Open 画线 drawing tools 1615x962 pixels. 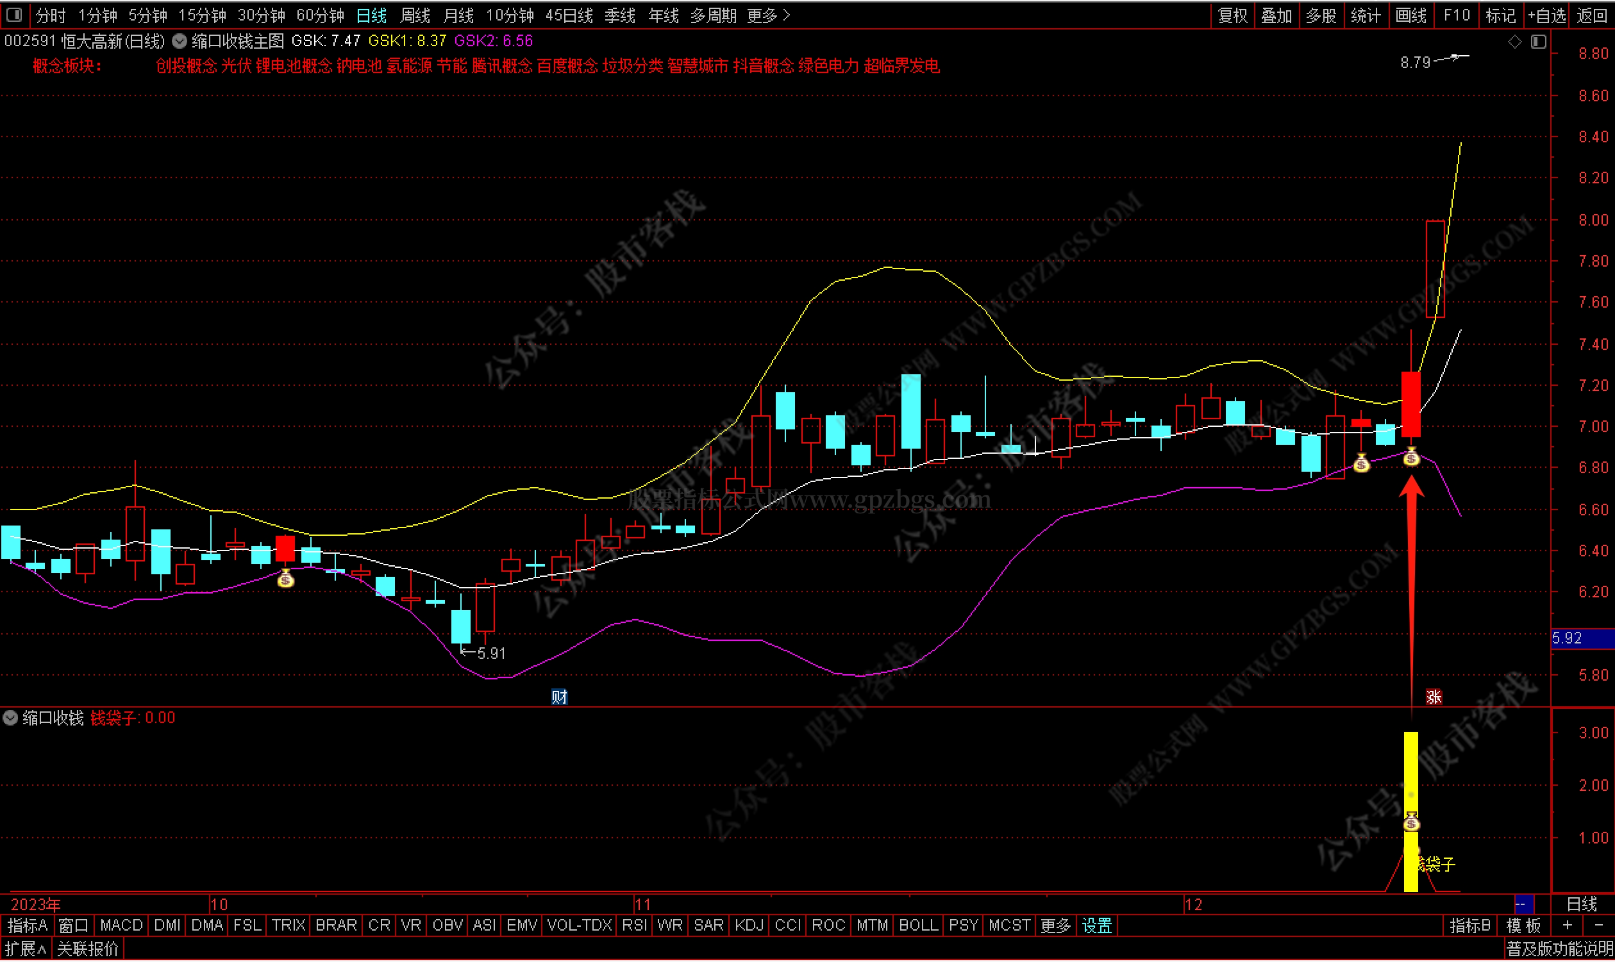(x=1410, y=15)
